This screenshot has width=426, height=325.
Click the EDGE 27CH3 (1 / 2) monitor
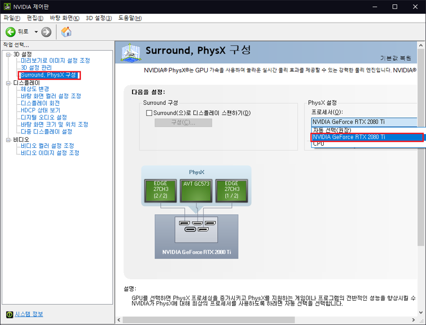point(232,190)
